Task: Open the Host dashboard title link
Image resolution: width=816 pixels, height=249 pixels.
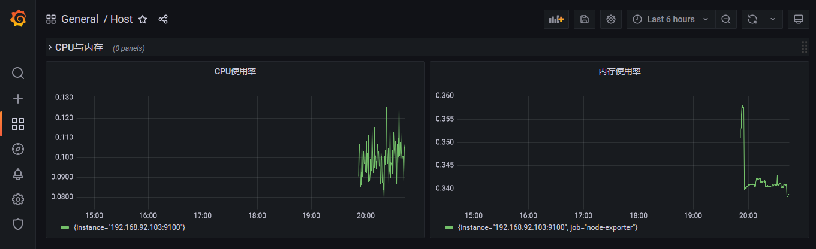Action: 121,19
